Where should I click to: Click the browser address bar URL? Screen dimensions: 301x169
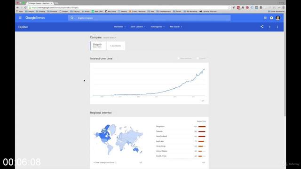click(55, 8)
